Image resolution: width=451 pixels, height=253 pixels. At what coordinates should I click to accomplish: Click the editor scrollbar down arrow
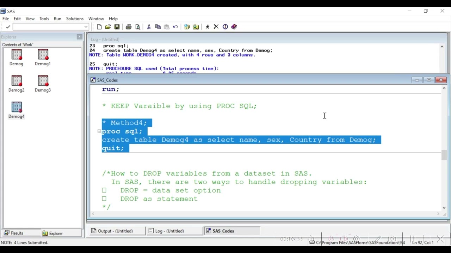[444, 208]
